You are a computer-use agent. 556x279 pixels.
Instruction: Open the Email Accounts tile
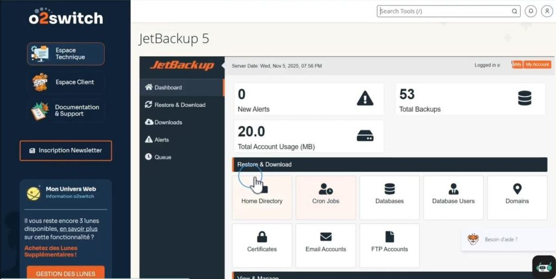coord(326,246)
